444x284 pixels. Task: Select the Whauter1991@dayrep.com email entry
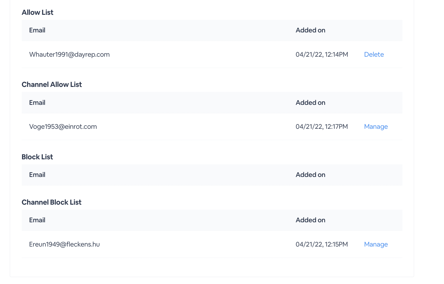(69, 54)
